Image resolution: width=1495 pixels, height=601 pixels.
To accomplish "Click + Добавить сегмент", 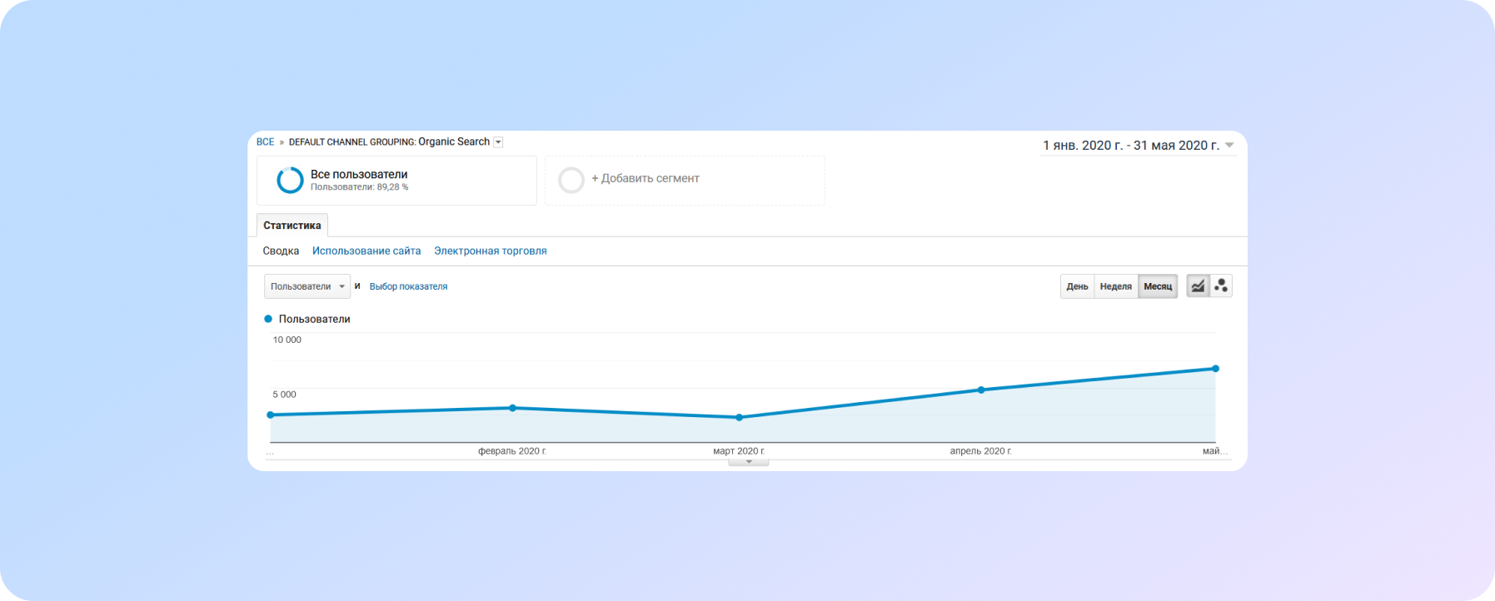I will pyautogui.click(x=645, y=178).
